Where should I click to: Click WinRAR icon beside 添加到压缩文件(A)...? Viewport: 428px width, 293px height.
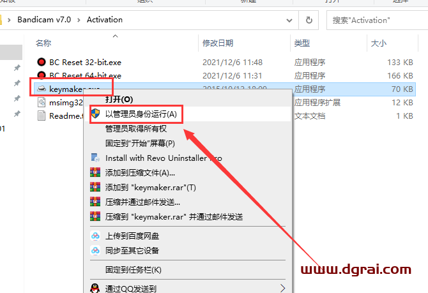click(x=95, y=172)
